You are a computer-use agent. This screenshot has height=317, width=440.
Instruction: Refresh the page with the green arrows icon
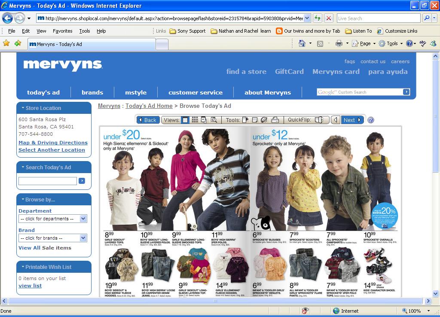tap(318, 18)
